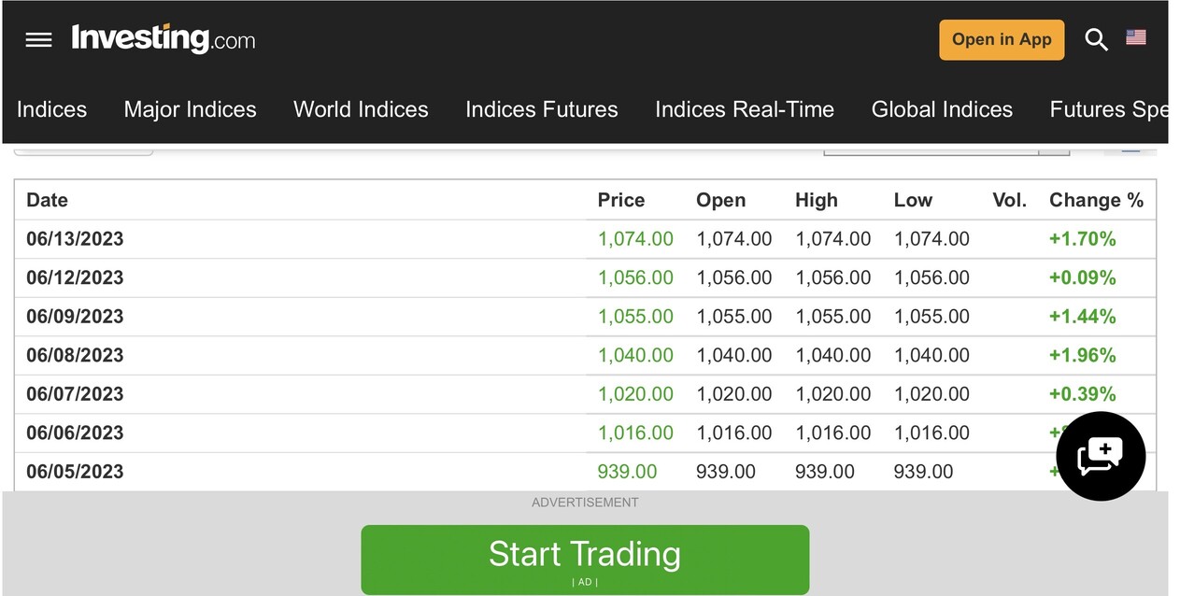Open the search magnifier icon
The height and width of the screenshot is (596, 1180).
click(x=1096, y=39)
